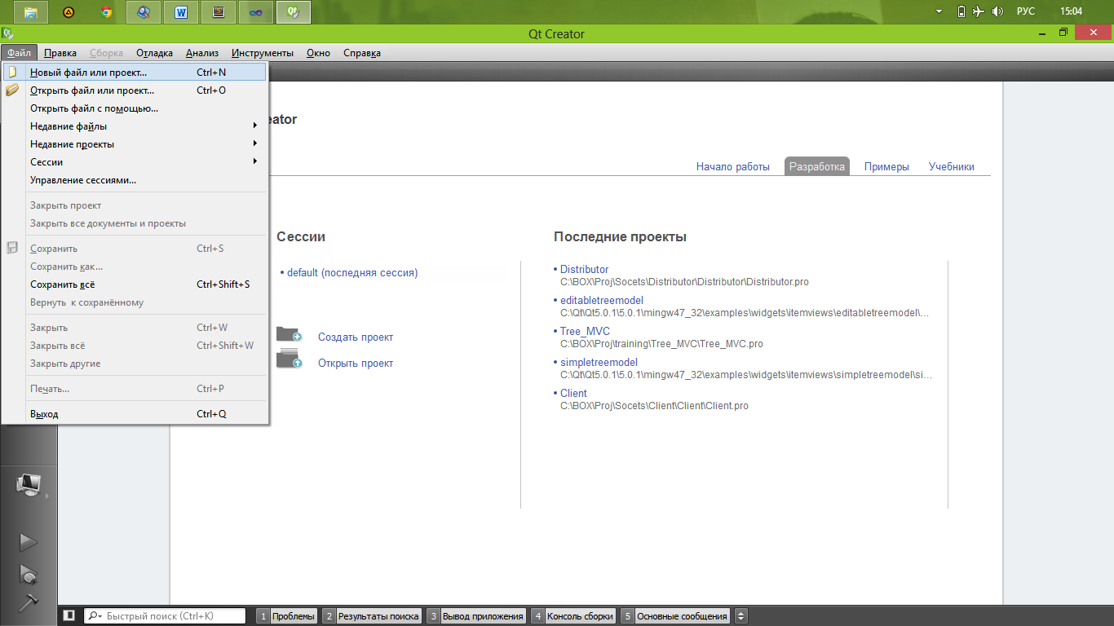The height and width of the screenshot is (626, 1114).
Task: Build project with the hammer icon
Action: 29,603
